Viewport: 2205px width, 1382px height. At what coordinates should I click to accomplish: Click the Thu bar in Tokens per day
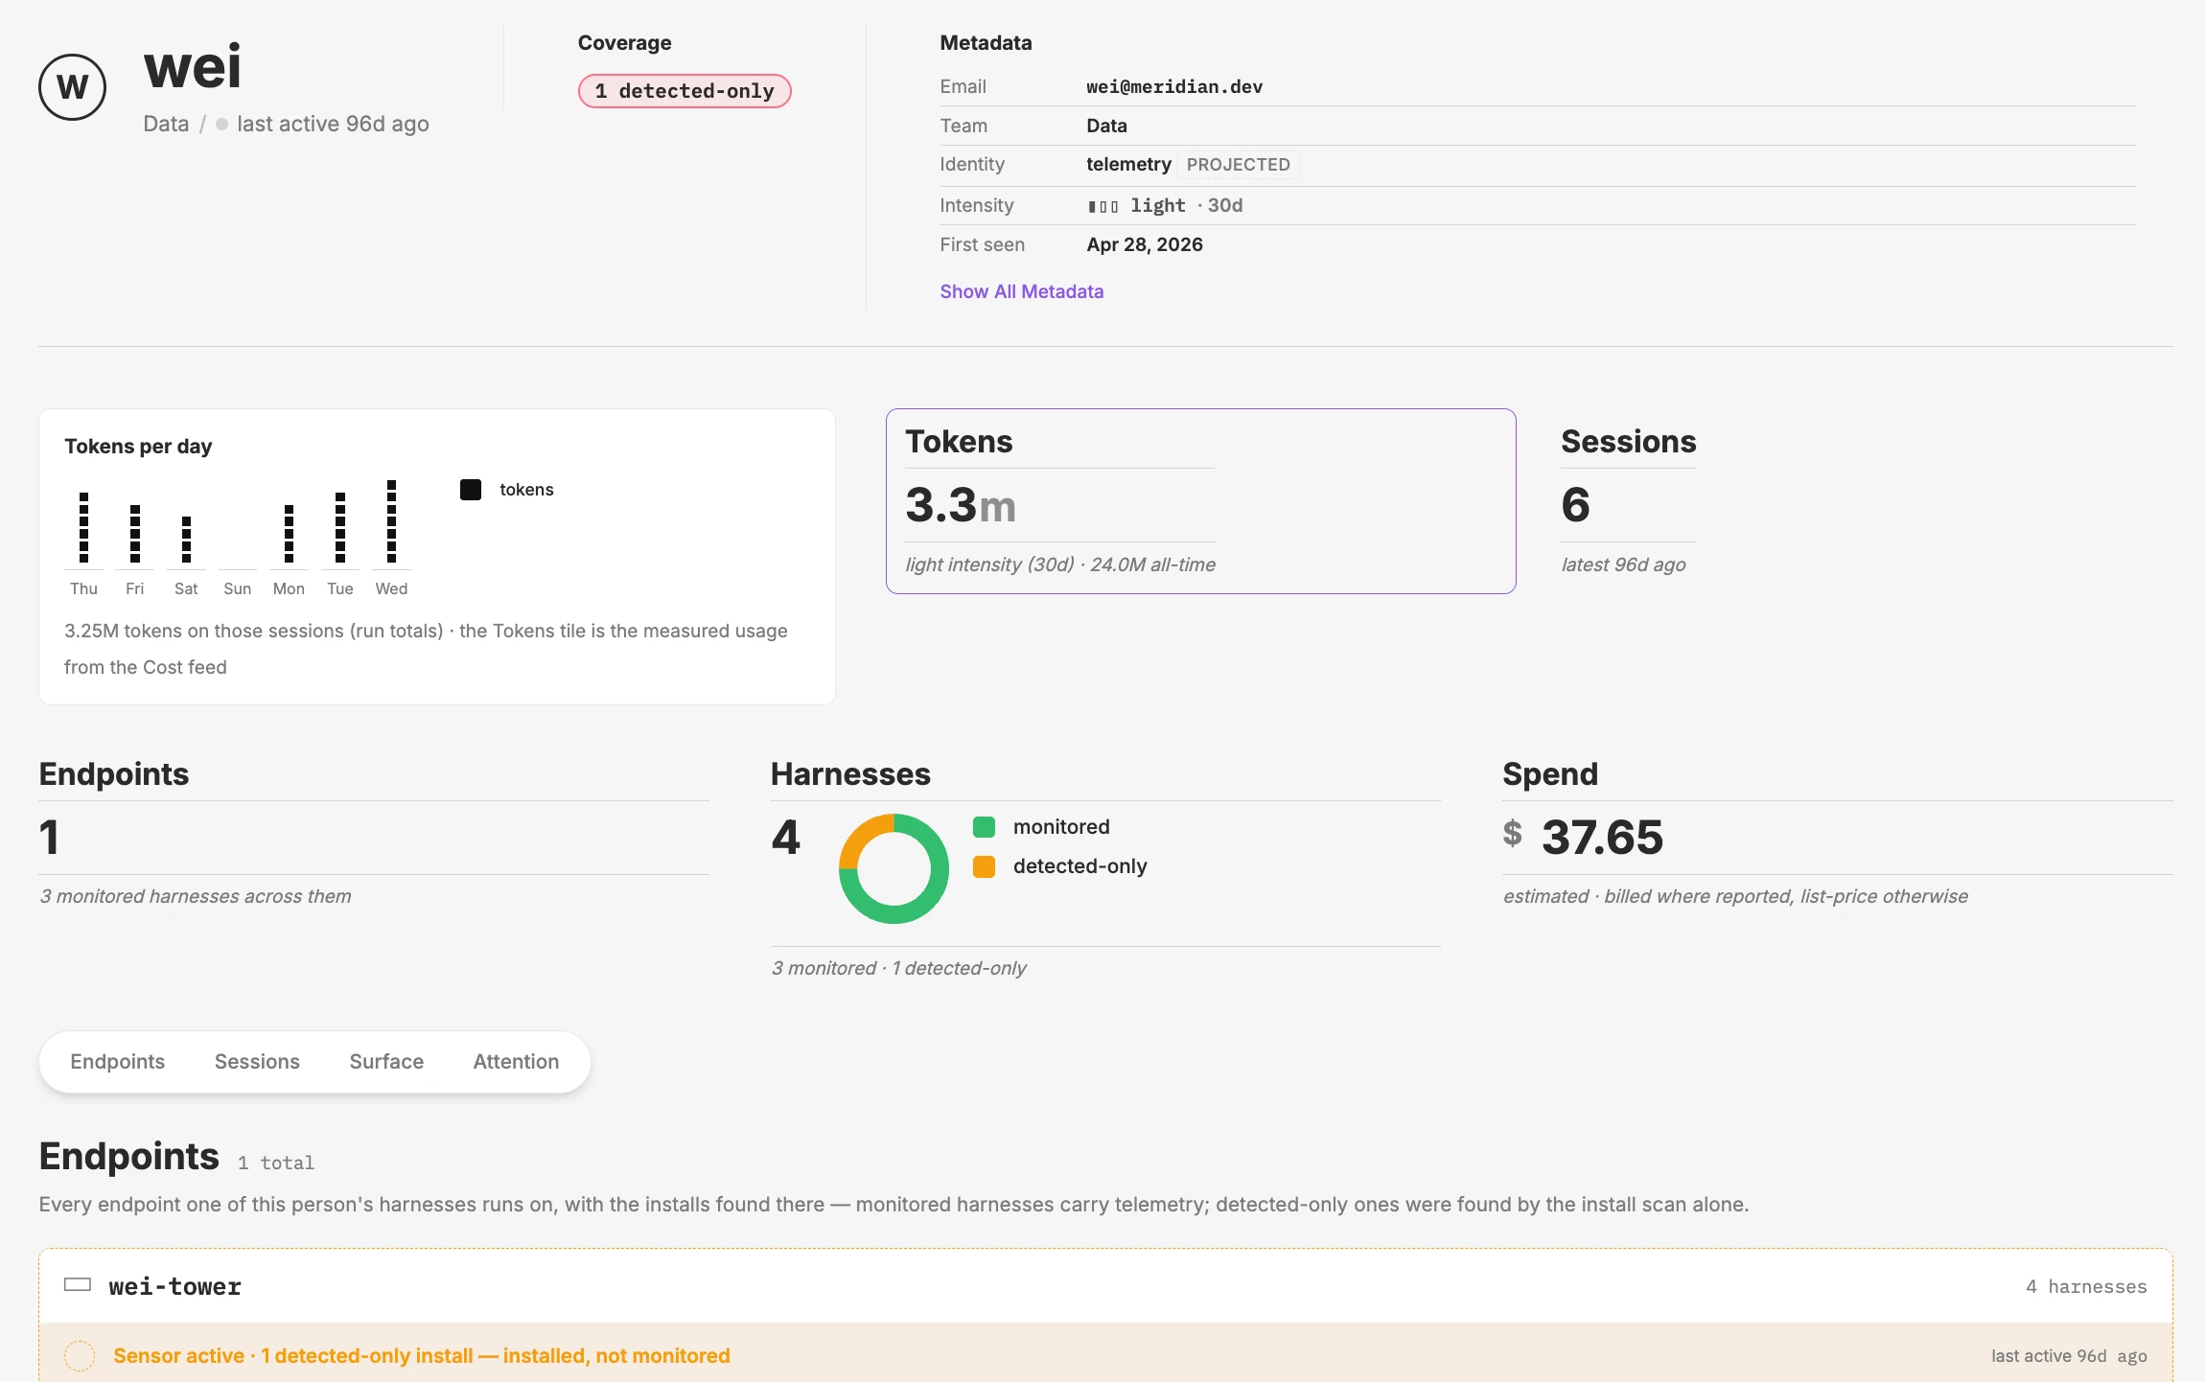click(x=83, y=527)
